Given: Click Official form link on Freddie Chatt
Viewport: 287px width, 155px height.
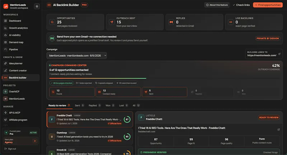Looking at the screenshot, I should [x=114, y=123].
